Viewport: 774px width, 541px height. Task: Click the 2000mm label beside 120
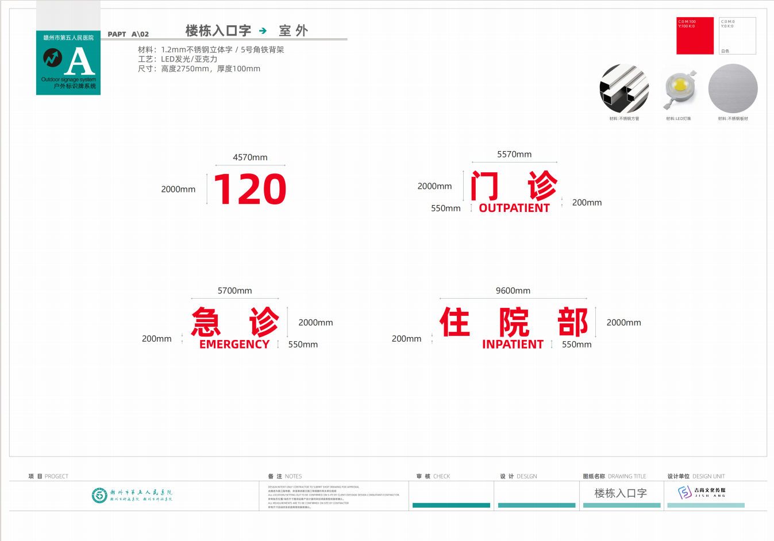[178, 189]
